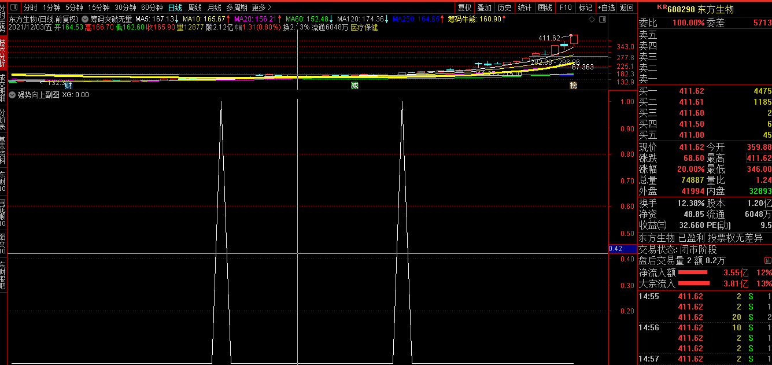Select the 月线 monthly chart tab
Screen dimensions: 772x365
point(214,8)
